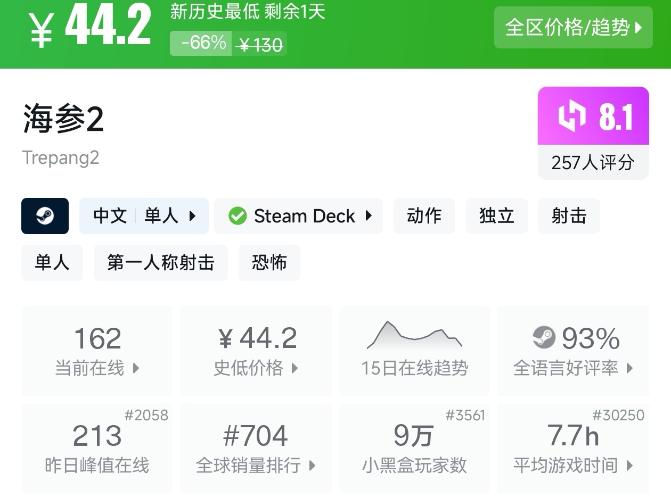The width and height of the screenshot is (671, 498).
Task: Click the Heybox logo in score badge
Action: pos(571,116)
